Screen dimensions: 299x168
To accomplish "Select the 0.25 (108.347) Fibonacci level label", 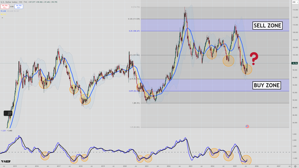I will (134, 31).
